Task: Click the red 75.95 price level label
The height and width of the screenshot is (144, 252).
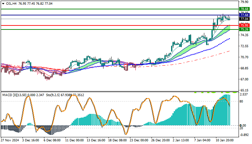Action: pos(244,25)
